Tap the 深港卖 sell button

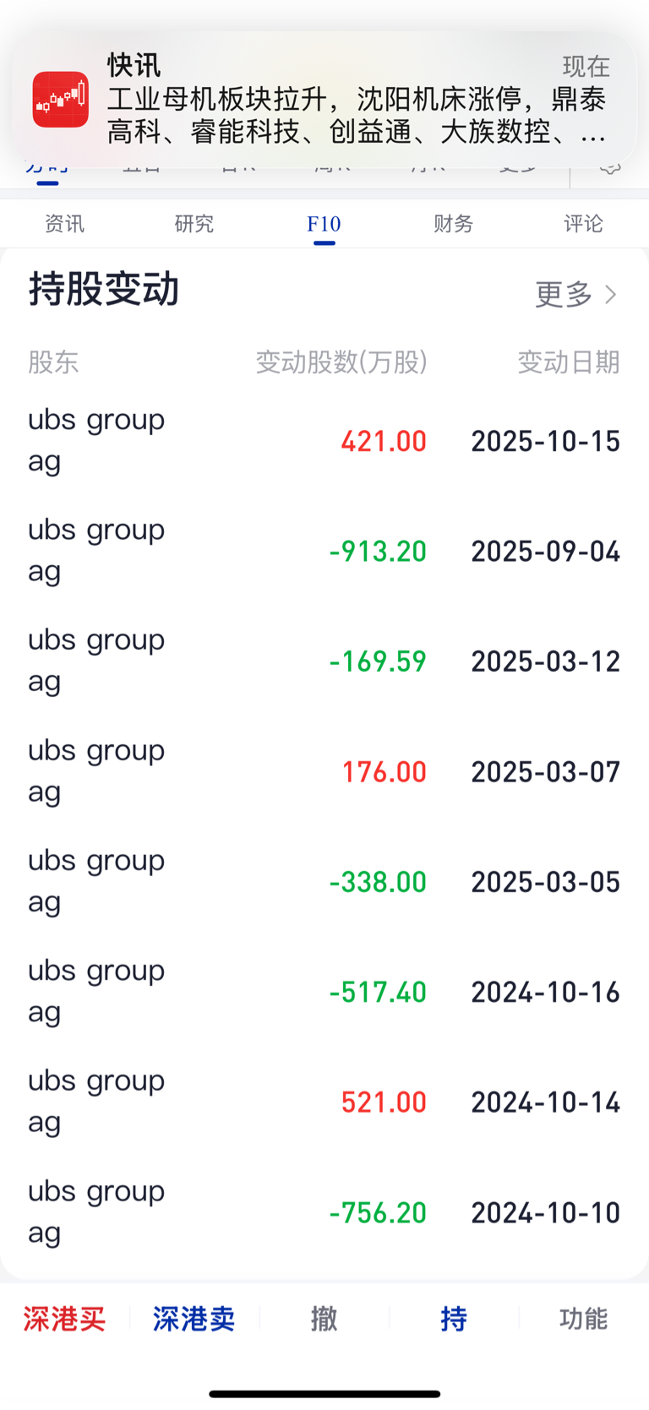[x=194, y=1319]
